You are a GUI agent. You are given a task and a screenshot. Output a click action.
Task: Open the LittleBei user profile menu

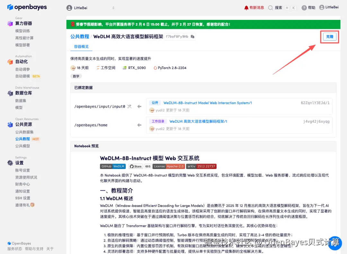point(329,7)
